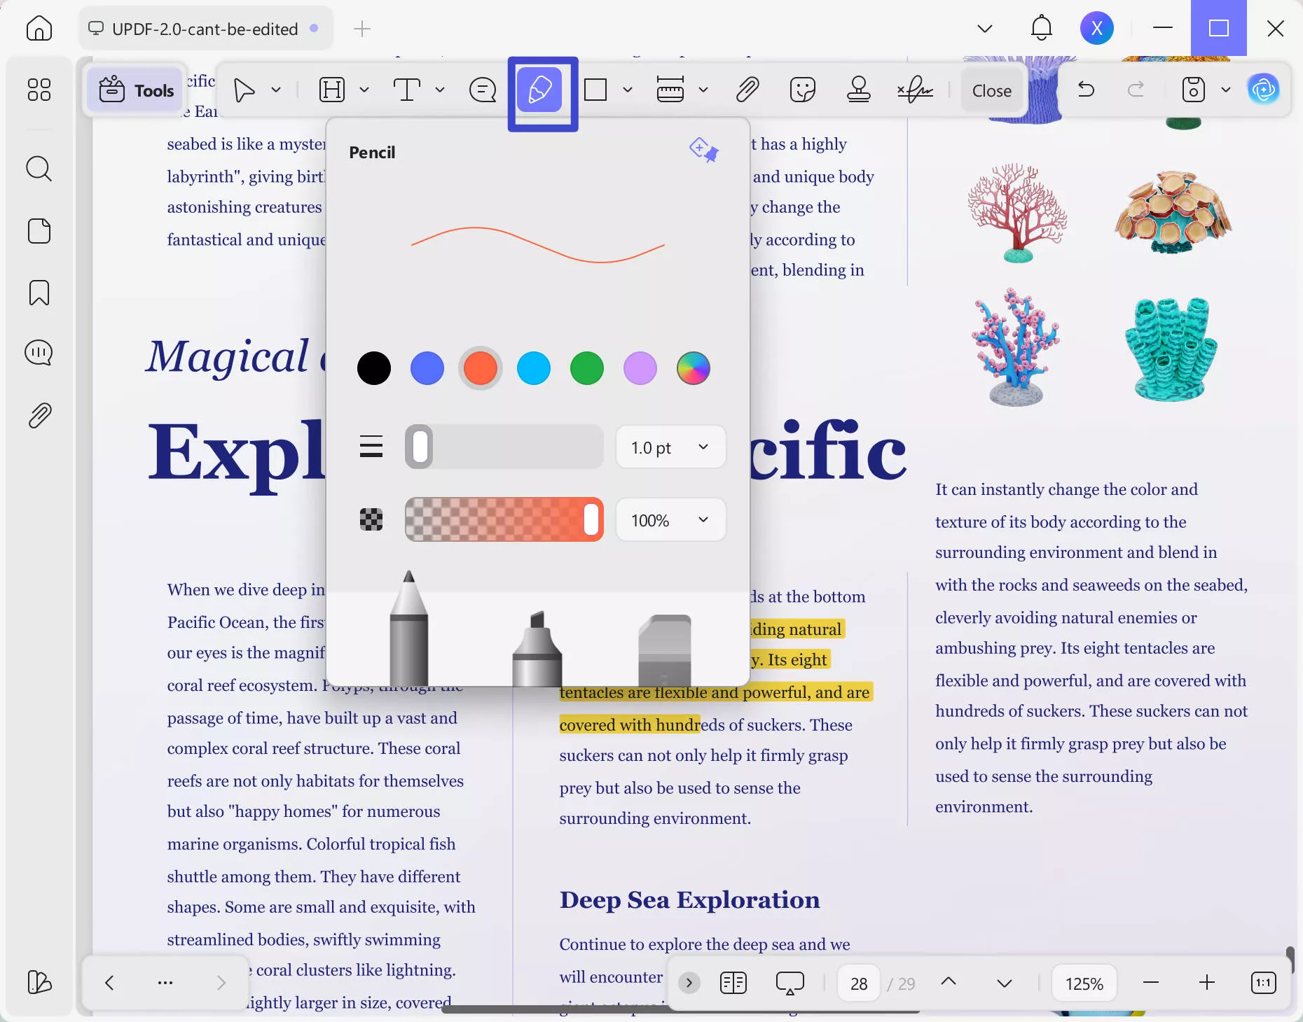Go to the Home icon
1303x1022 pixels.
pyautogui.click(x=39, y=29)
